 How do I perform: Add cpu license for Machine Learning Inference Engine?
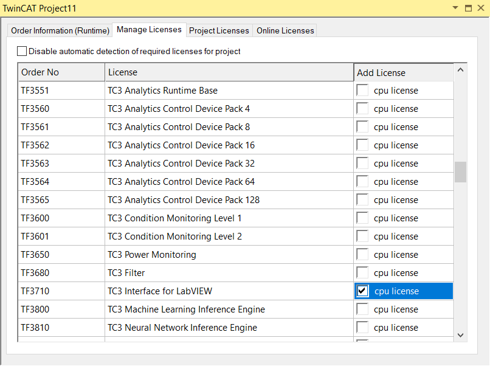362,309
